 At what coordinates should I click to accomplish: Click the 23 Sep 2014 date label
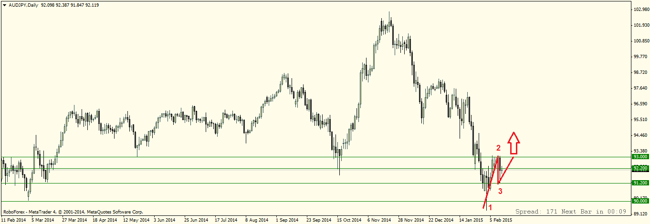(x=318, y=220)
